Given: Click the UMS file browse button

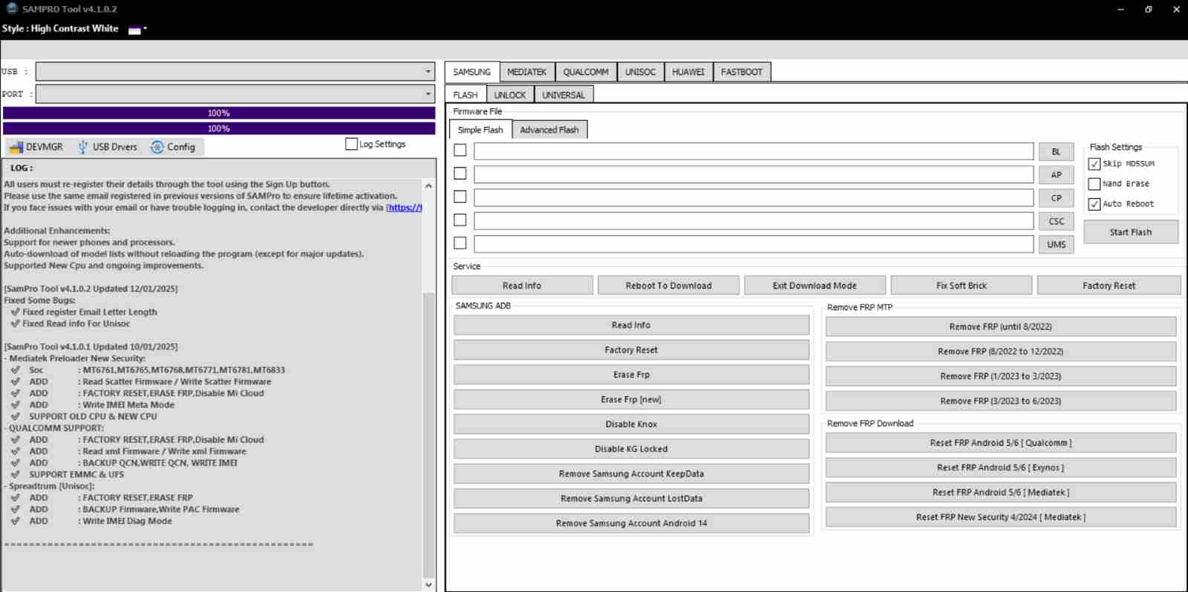Looking at the screenshot, I should point(1056,244).
